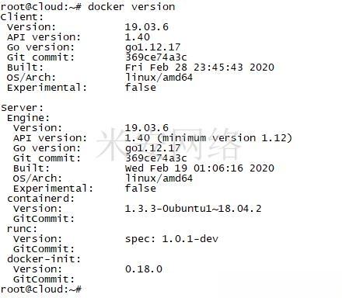
Task: Click the Client version value 19.03.6
Action: coord(147,27)
